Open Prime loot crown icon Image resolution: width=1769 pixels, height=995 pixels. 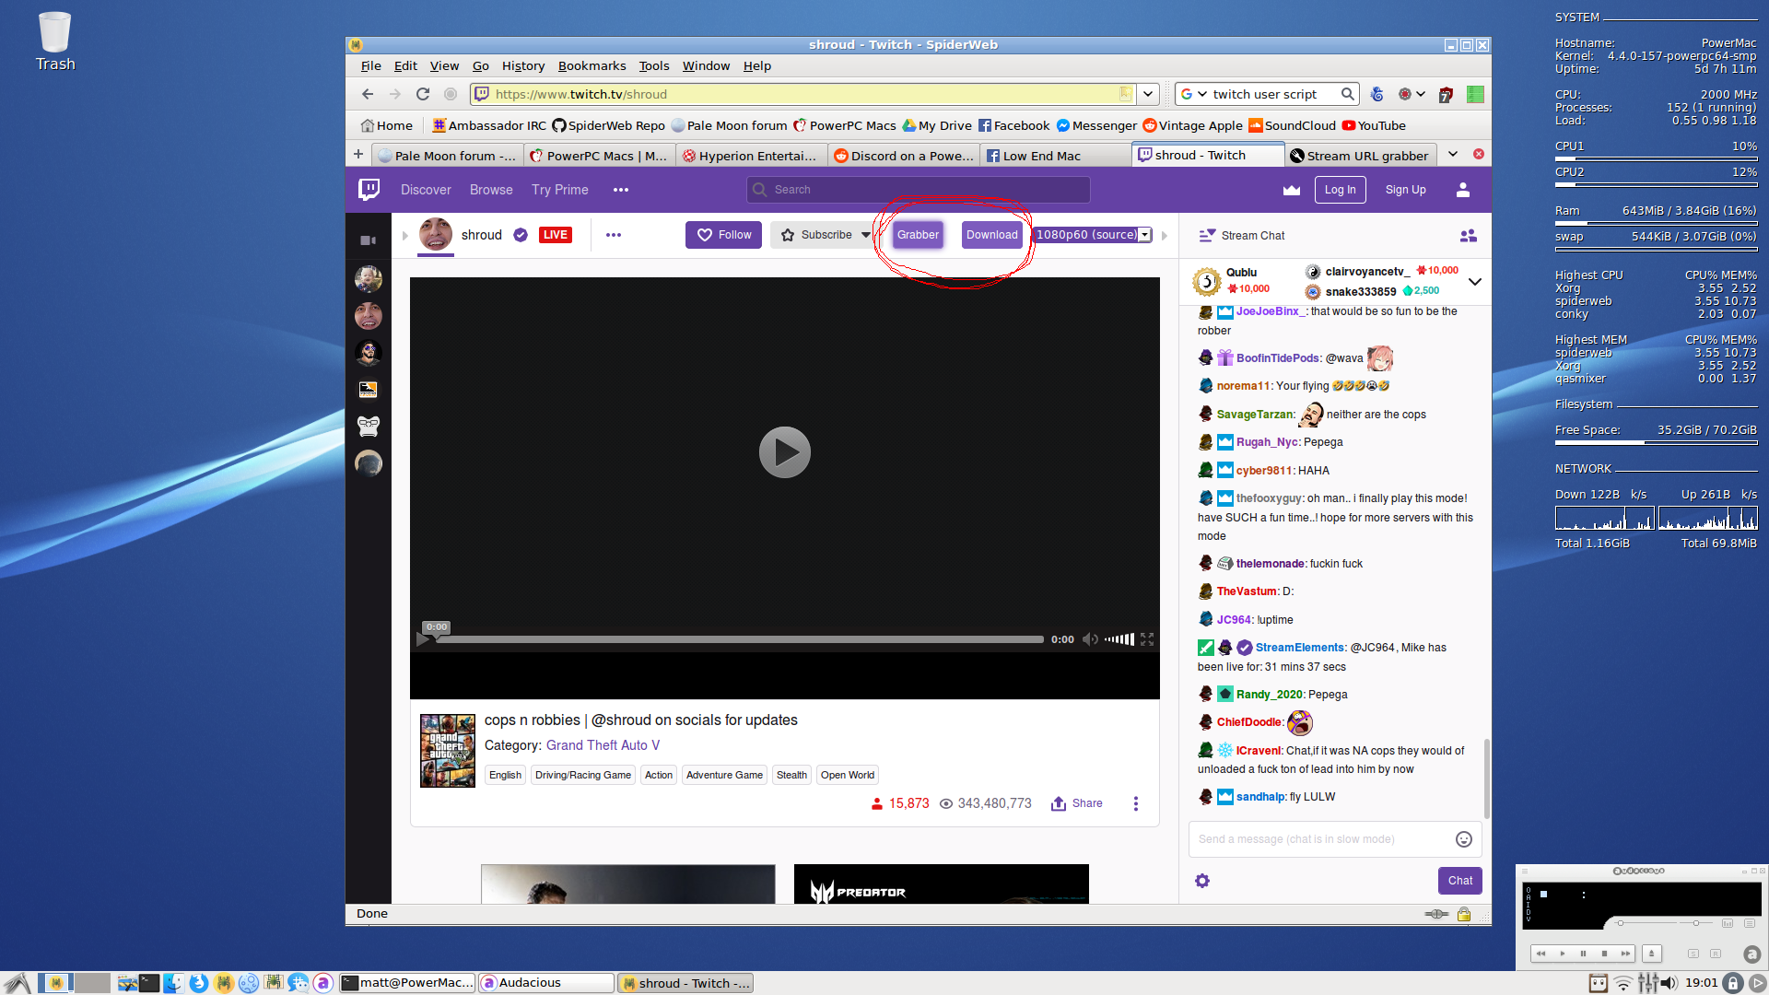tap(1292, 190)
